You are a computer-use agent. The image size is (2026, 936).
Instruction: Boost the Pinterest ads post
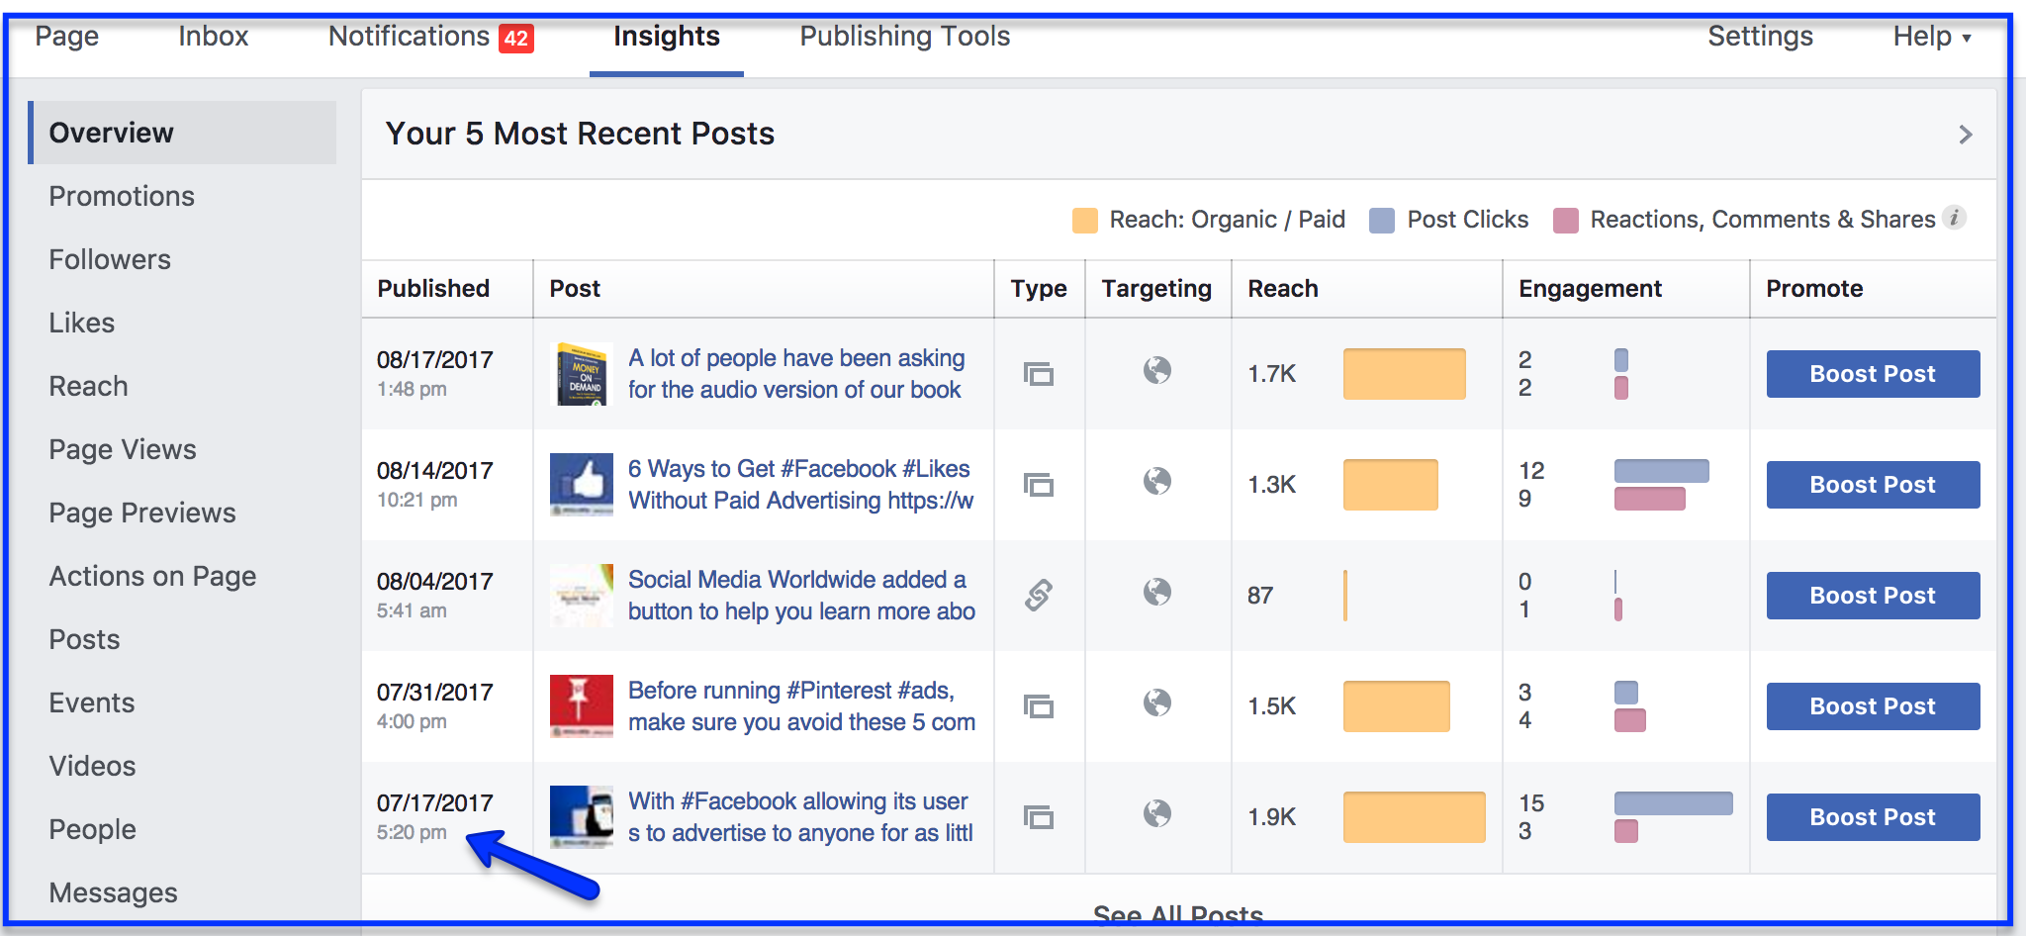1873,706
